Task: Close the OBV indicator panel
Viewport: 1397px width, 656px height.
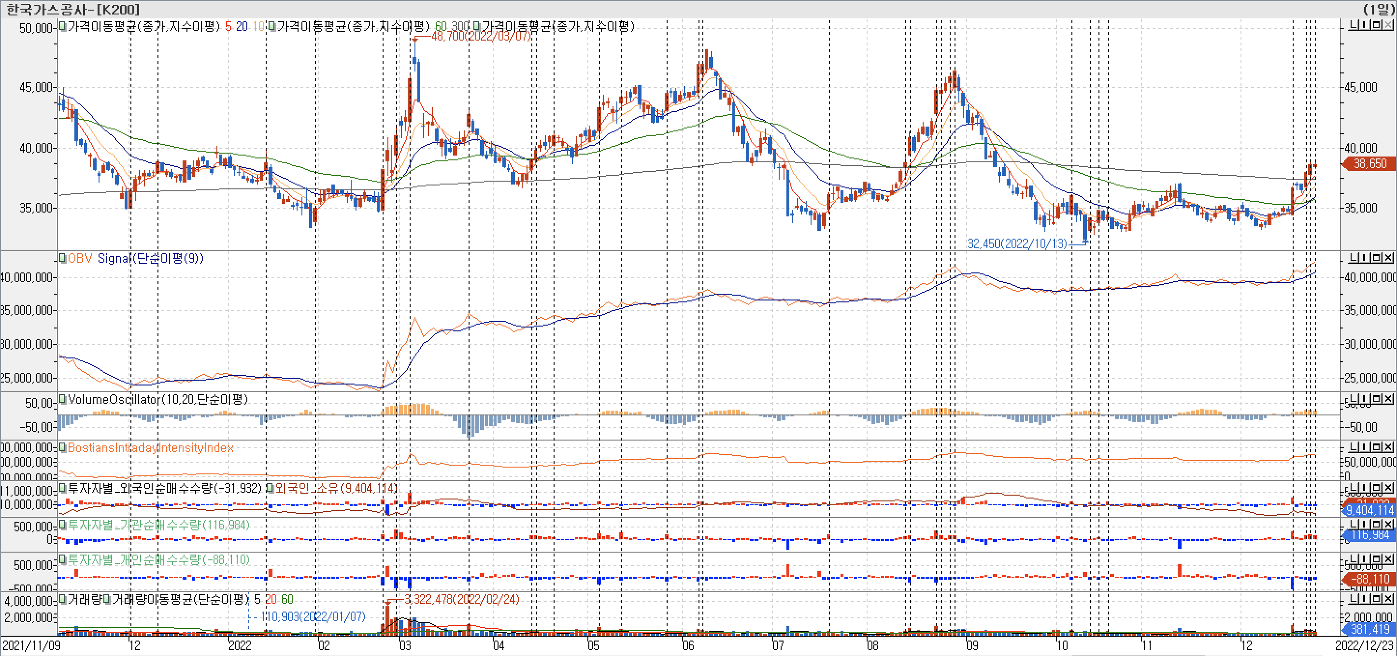Action: [x=1388, y=257]
